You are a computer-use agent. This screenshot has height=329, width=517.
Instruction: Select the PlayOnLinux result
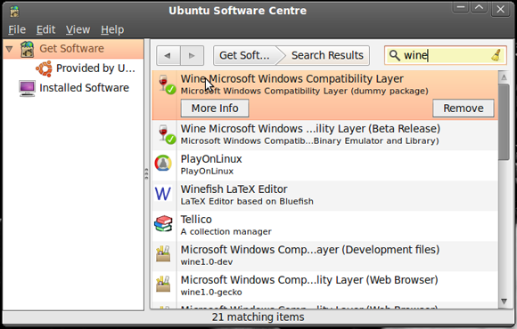pyautogui.click(x=325, y=165)
